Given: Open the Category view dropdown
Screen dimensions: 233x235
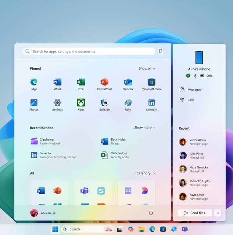Looking at the screenshot, I should click(x=146, y=173).
